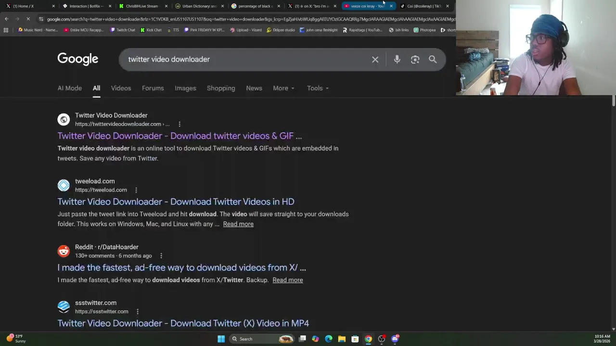Switch to Videos results tab
Image resolution: width=616 pixels, height=346 pixels.
121,88
